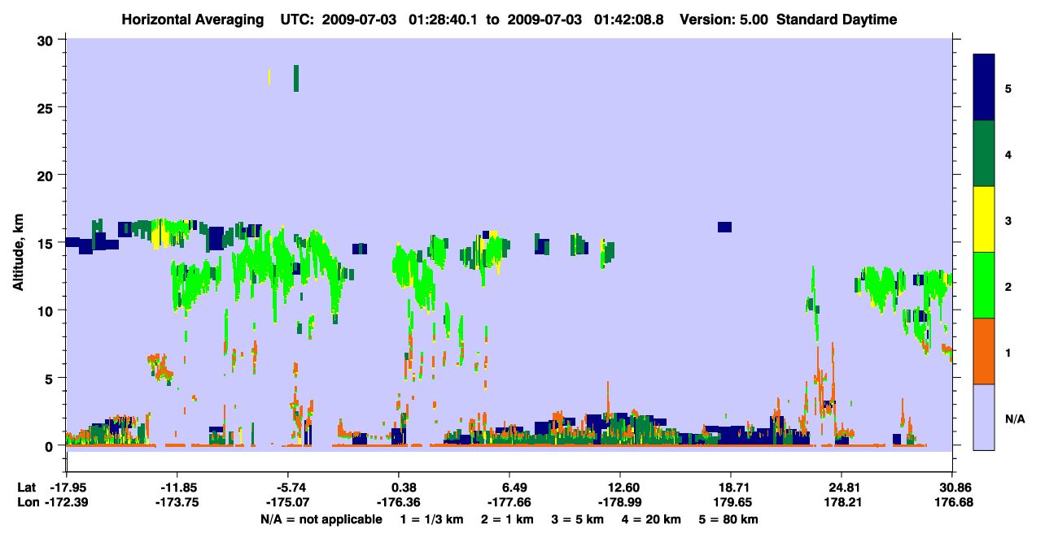Click the altitude tick label 30
Image resolution: width=1058 pixels, height=542 pixels.
pos(46,41)
